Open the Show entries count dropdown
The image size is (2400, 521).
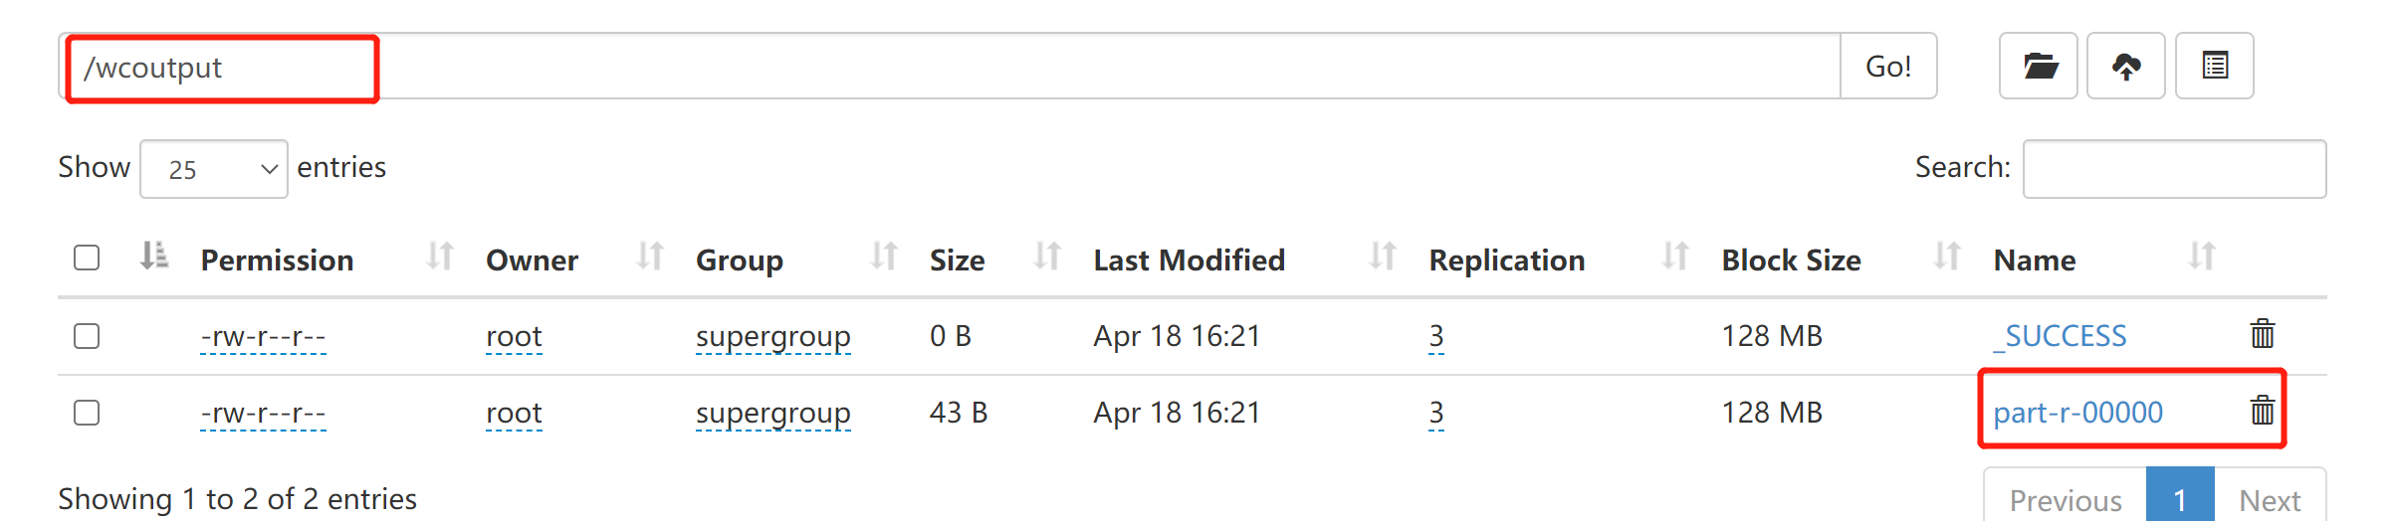214,169
